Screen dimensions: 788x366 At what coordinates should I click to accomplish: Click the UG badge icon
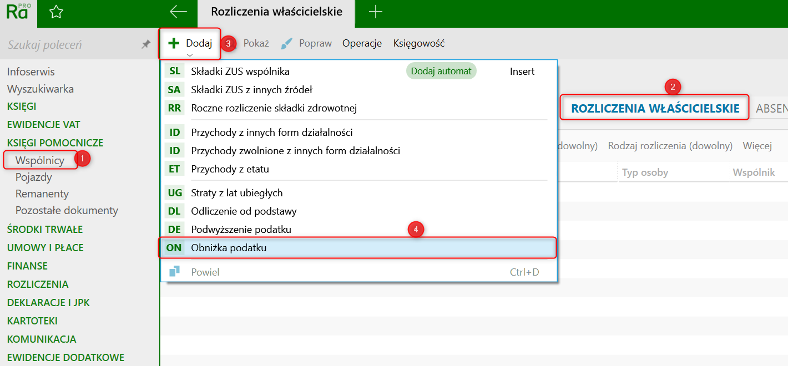pos(174,193)
